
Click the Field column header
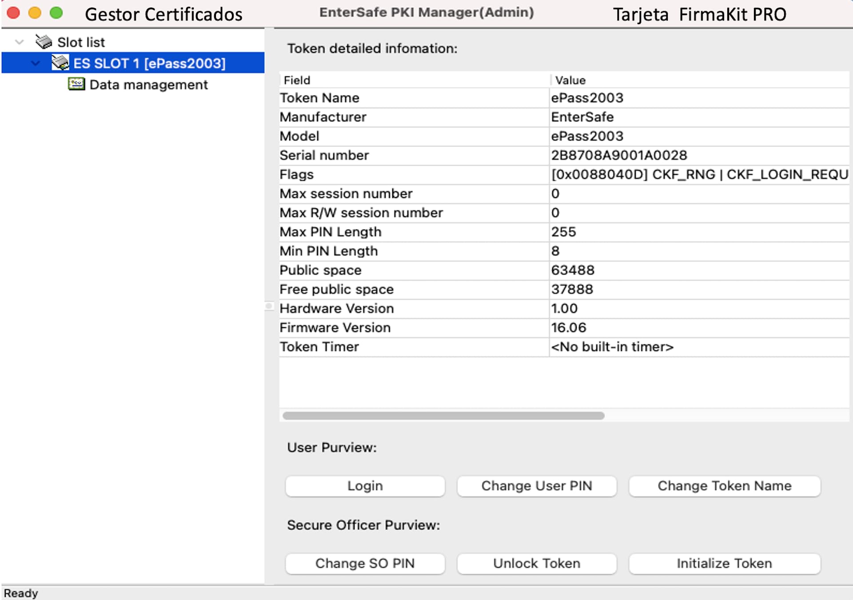pos(415,80)
